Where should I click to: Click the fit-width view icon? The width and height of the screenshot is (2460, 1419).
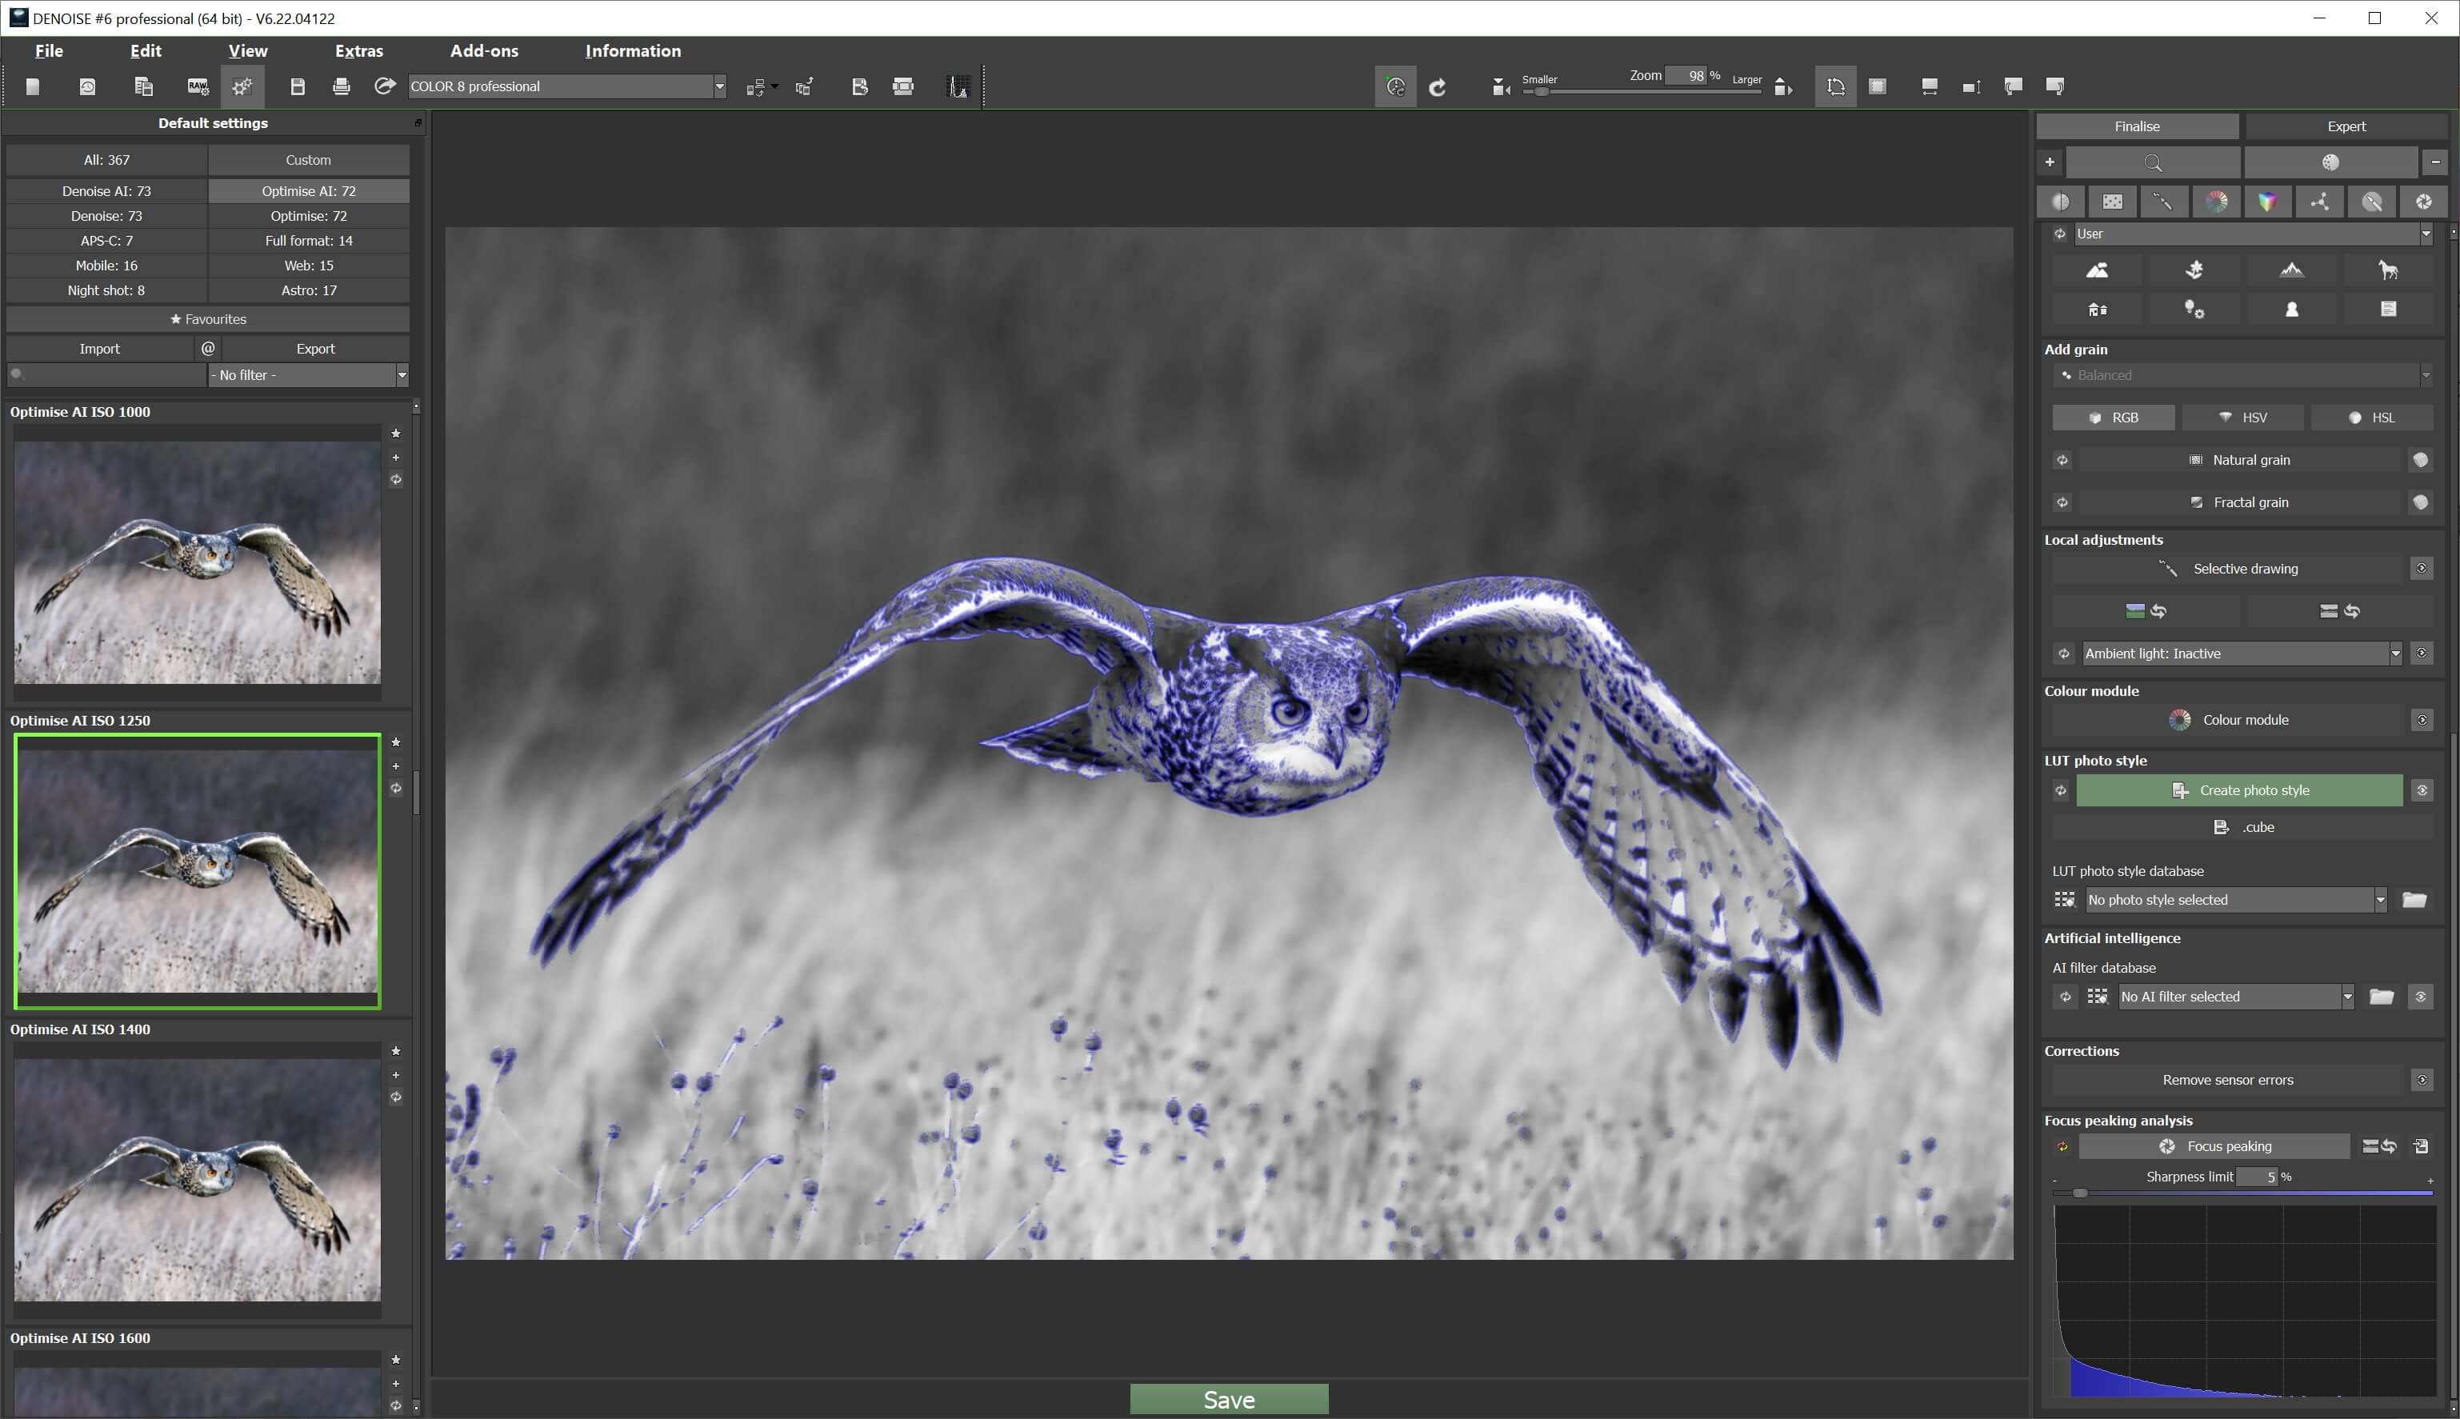click(x=1929, y=86)
